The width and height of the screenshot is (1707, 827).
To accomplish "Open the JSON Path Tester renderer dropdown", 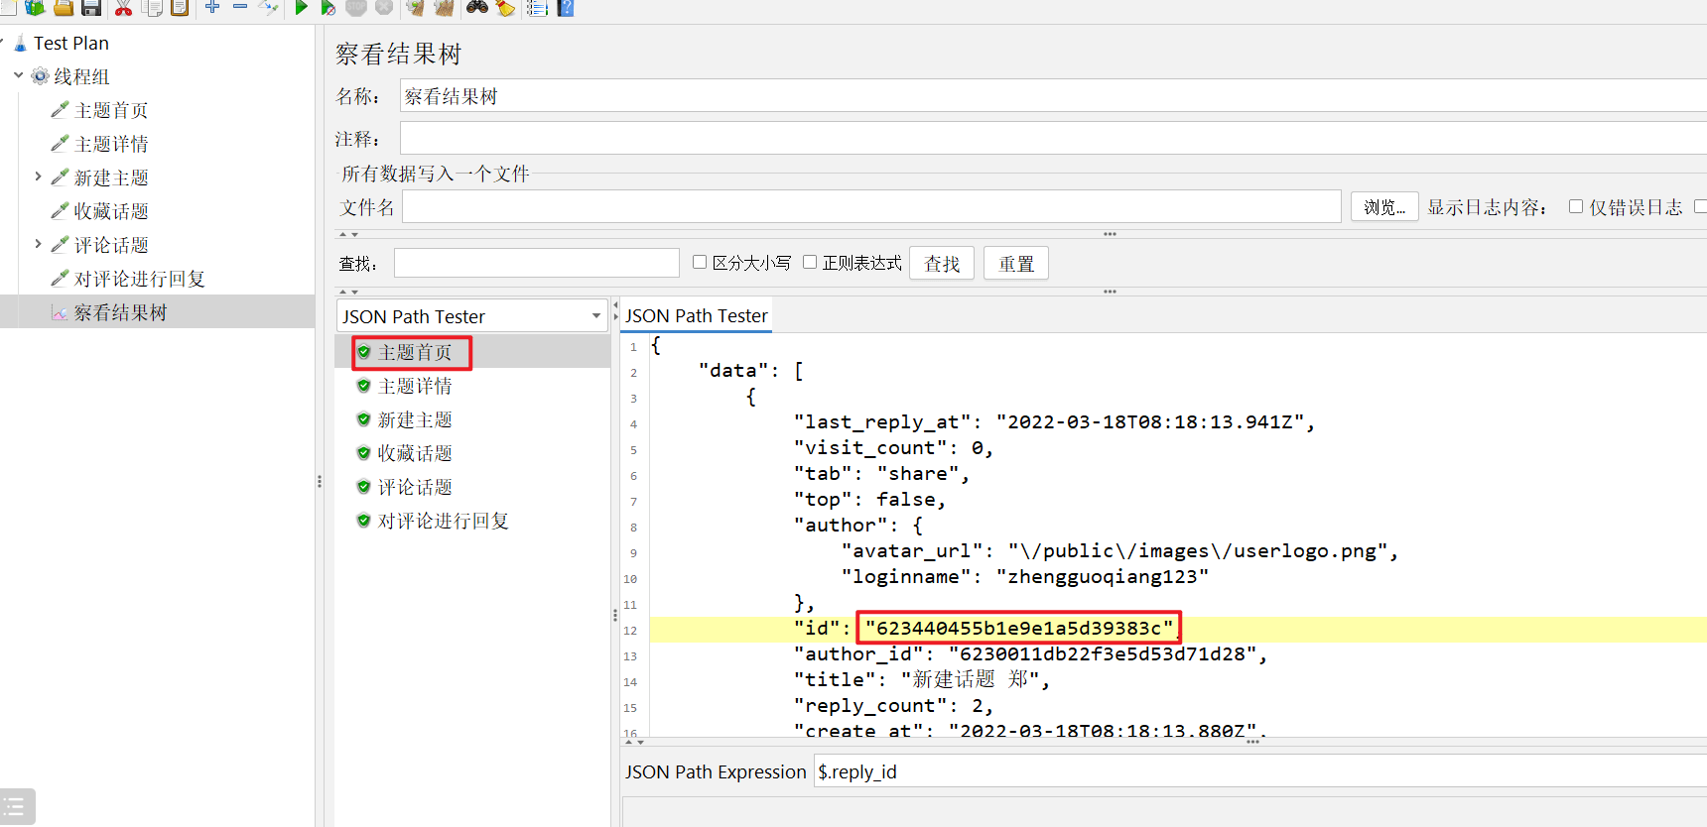I will coord(471,316).
